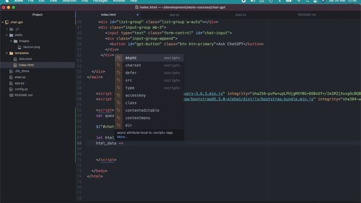Switch to the README.md editor tab

[x=307, y=15]
